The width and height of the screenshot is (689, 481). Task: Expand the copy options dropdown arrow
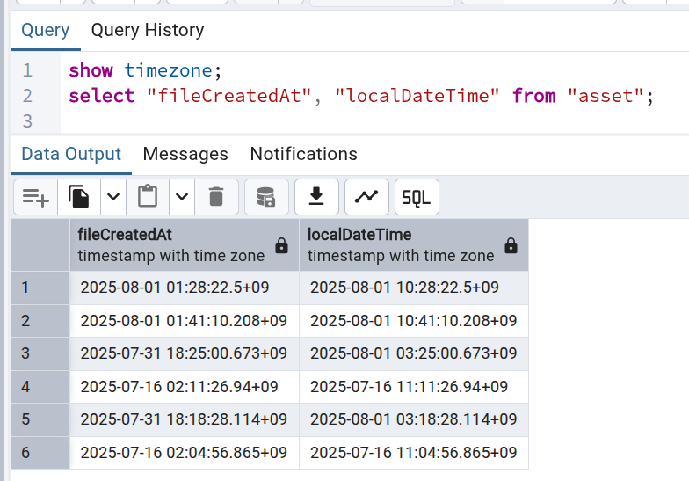coord(113,198)
